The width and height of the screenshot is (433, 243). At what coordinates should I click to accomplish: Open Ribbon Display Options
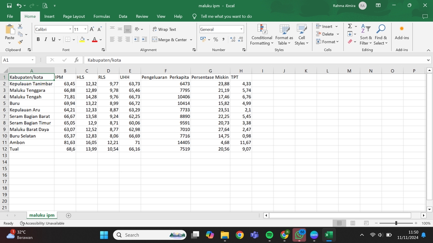(378, 5)
